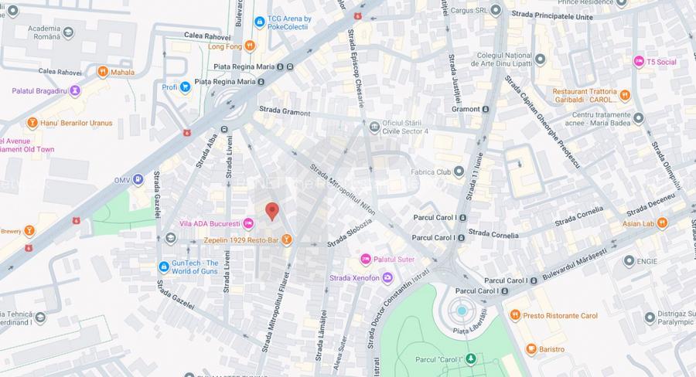Click the Baristro cafe icon
696x377 pixels.
pyautogui.click(x=531, y=349)
